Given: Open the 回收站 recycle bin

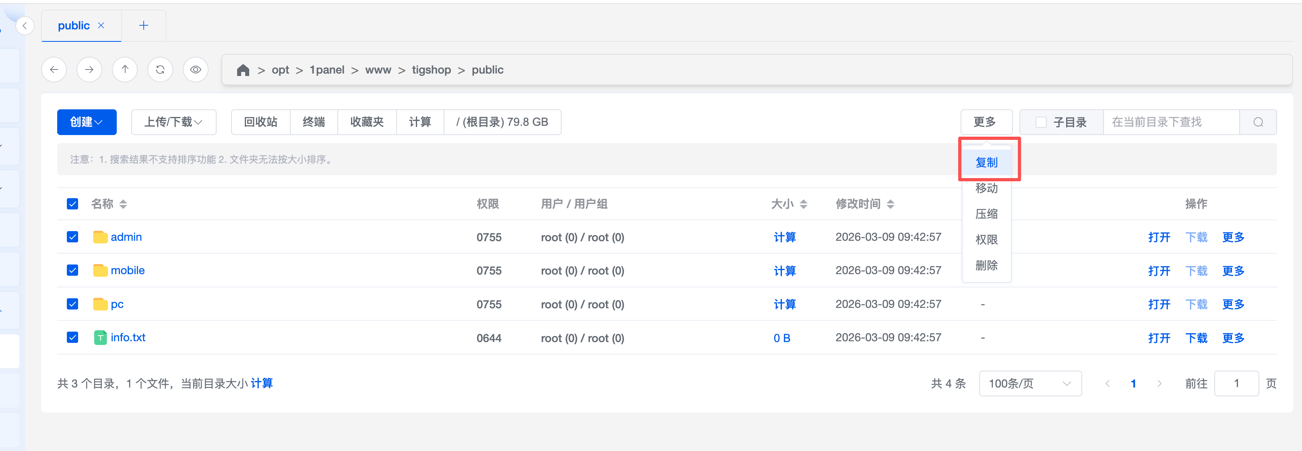Looking at the screenshot, I should pos(260,122).
